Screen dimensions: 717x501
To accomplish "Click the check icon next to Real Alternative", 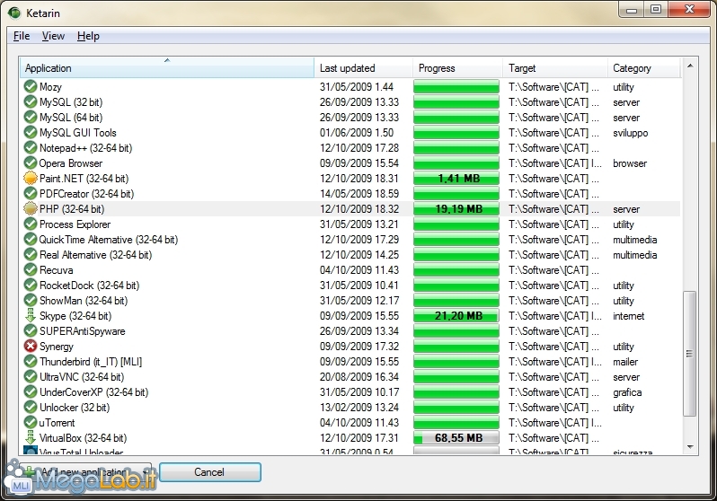I will pos(31,255).
